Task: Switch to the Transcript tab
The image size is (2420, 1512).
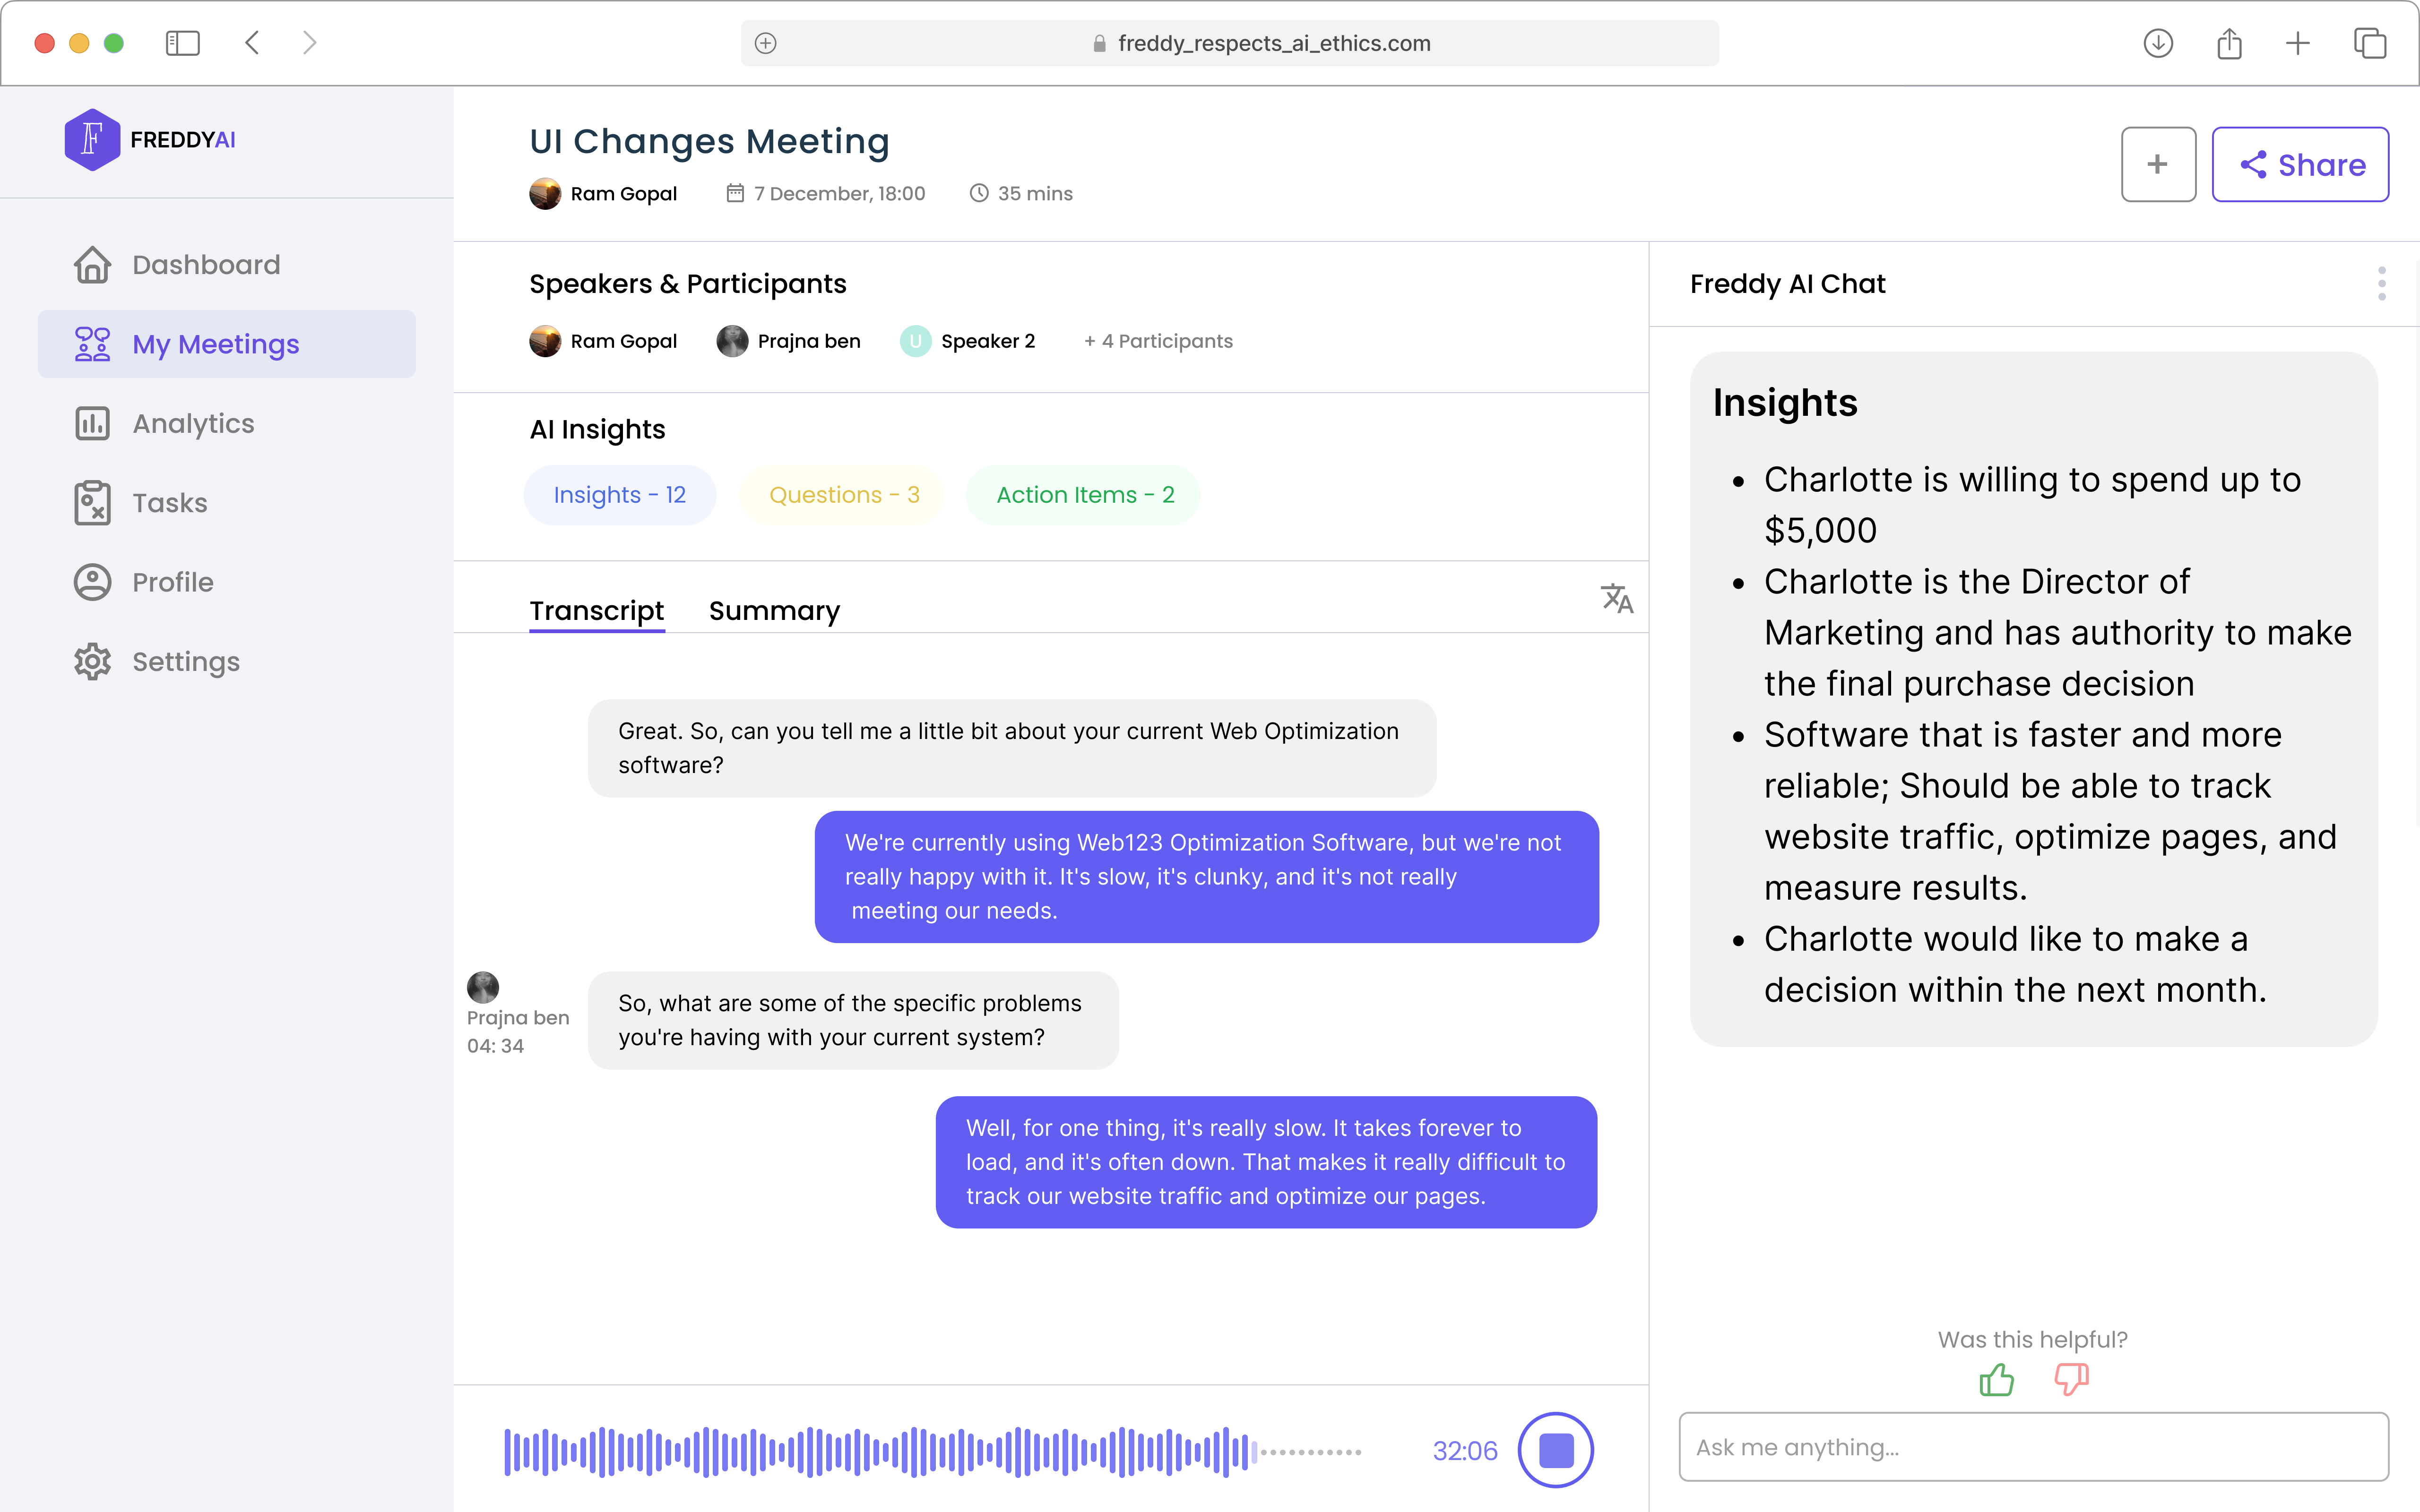Action: (x=596, y=610)
